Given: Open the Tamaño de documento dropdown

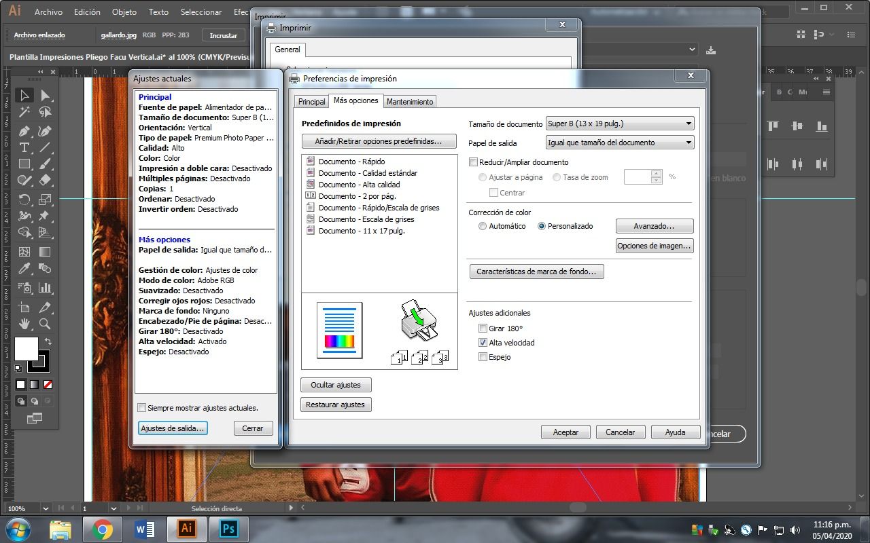Looking at the screenshot, I should [x=620, y=124].
